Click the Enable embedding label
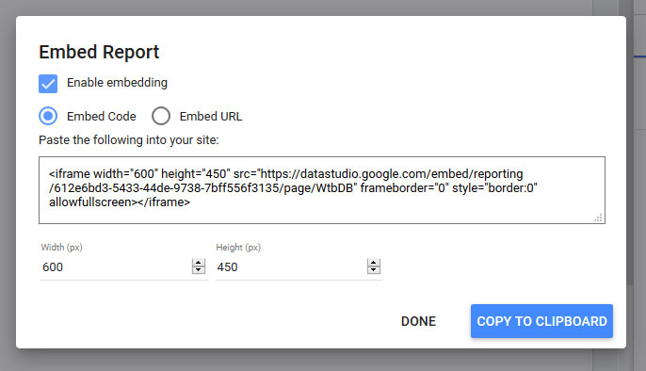646x371 pixels. pyautogui.click(x=117, y=83)
